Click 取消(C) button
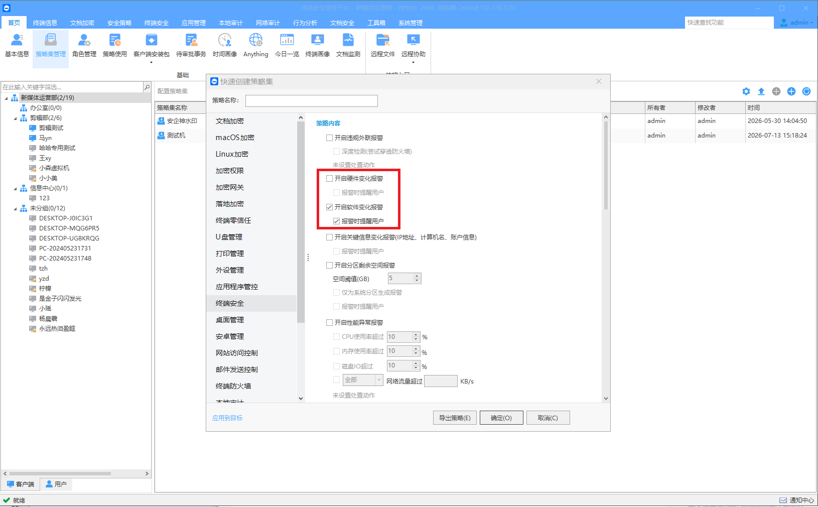This screenshot has height=507, width=818. 548,418
